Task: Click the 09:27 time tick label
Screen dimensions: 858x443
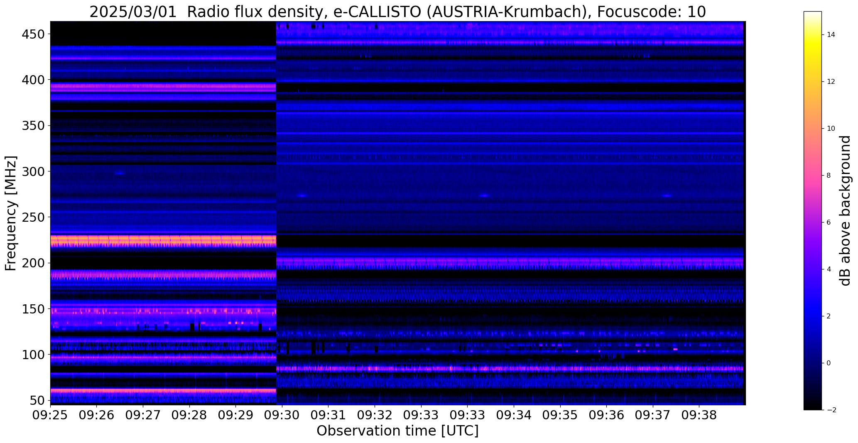Action: tap(143, 416)
